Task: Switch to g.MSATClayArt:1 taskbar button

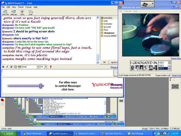Action: (60, 133)
